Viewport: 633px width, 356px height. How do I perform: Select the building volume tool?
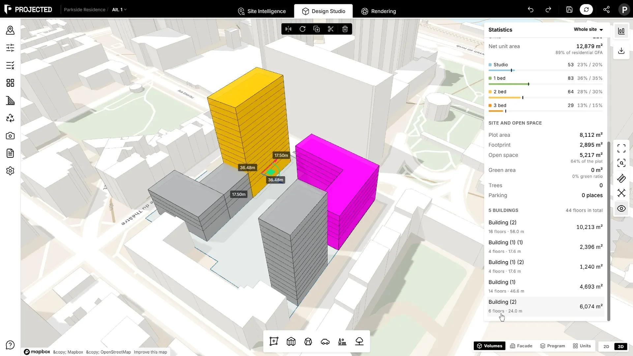pyautogui.click(x=291, y=341)
